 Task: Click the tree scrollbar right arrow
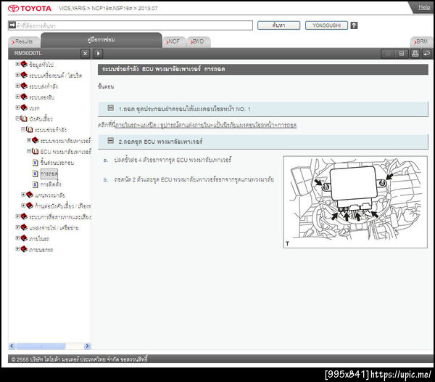click(x=87, y=346)
